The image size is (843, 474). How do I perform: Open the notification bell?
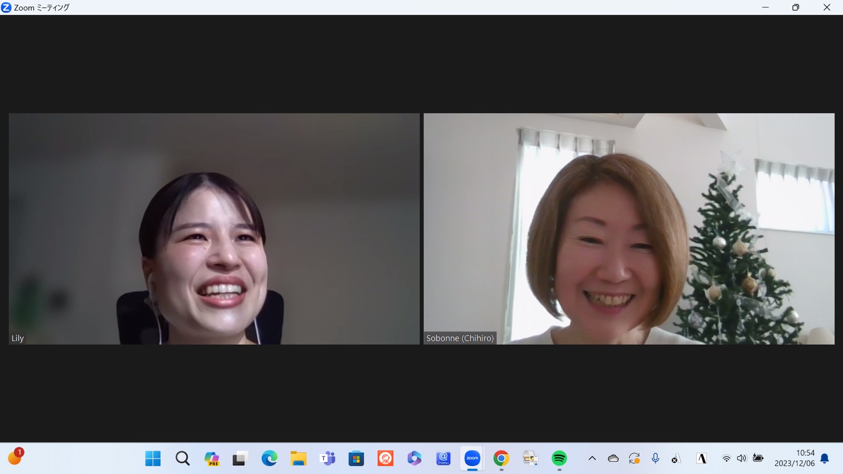click(x=825, y=459)
